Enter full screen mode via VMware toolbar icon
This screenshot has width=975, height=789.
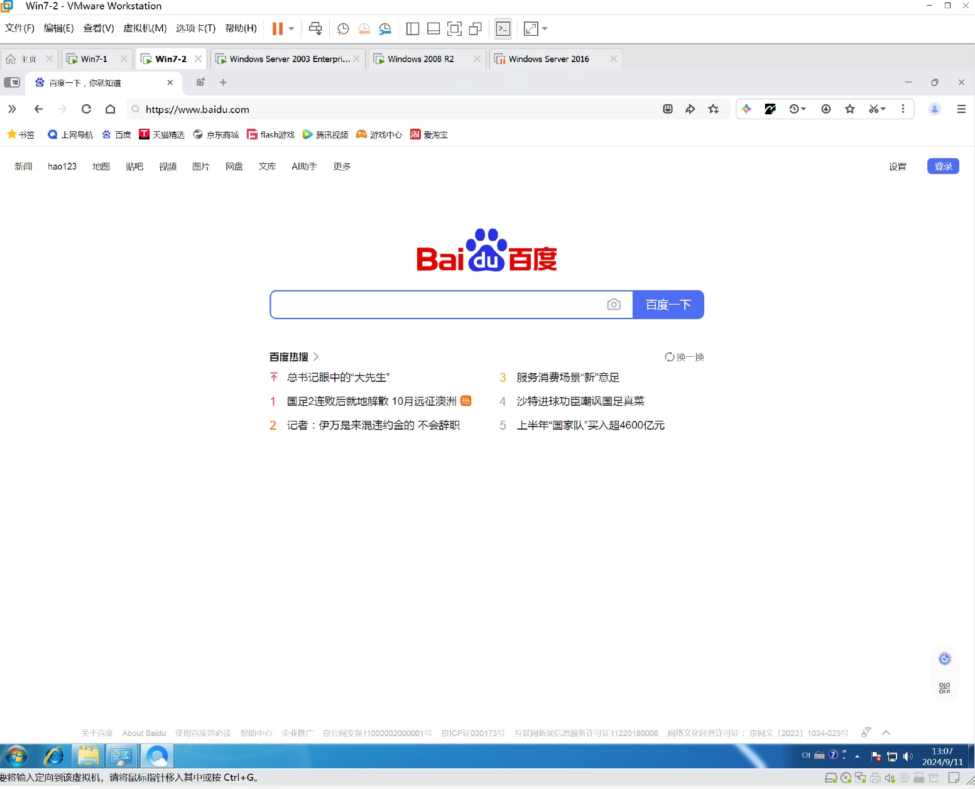(x=454, y=28)
